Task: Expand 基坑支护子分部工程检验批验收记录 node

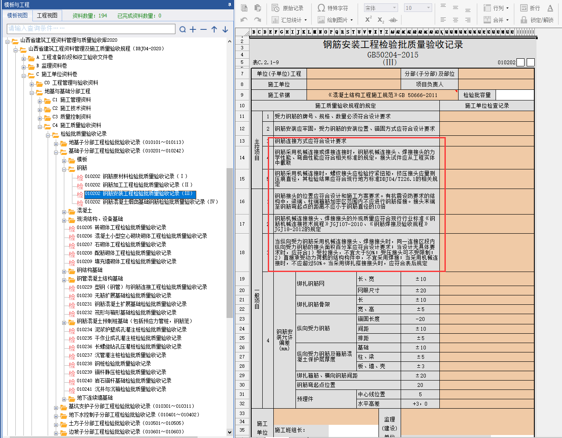Action: (56, 408)
